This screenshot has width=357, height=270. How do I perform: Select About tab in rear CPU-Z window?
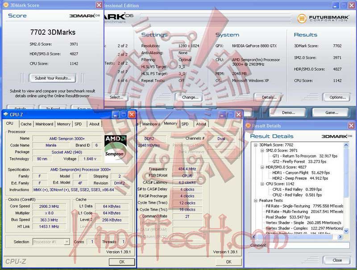[x=201, y=124]
